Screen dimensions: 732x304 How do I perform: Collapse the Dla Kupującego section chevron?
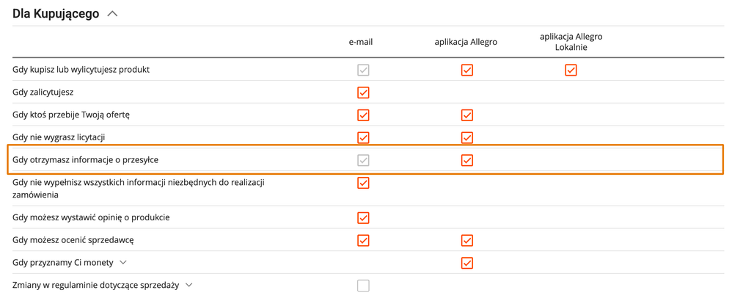point(112,14)
